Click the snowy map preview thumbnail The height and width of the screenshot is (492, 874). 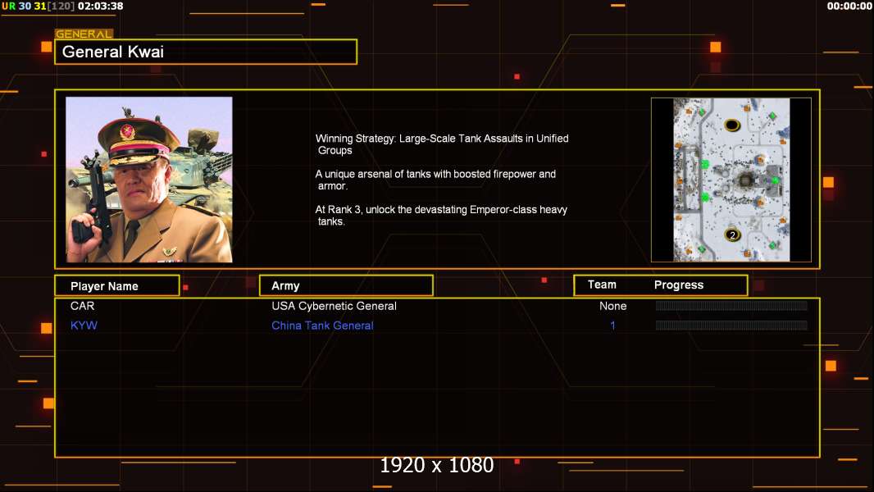tap(731, 180)
